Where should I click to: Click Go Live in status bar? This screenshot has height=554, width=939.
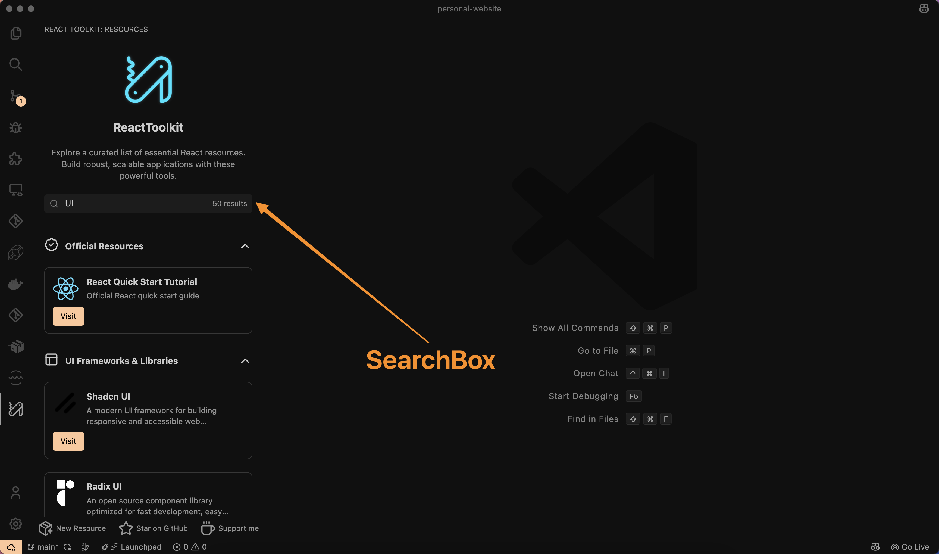pos(910,547)
